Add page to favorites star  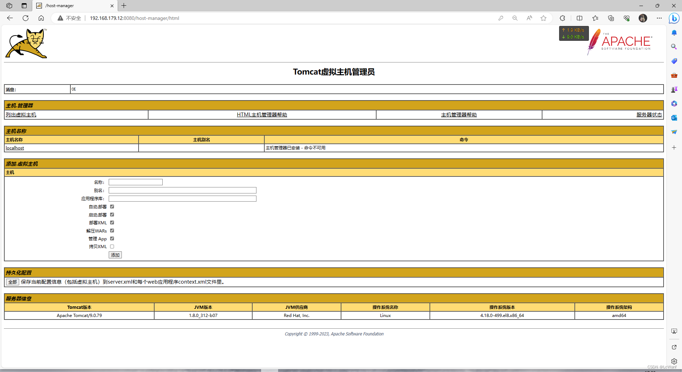coord(543,18)
